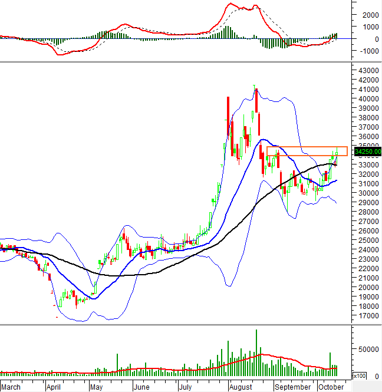Click the September month label
This screenshot has width=382, height=392.
(293, 387)
